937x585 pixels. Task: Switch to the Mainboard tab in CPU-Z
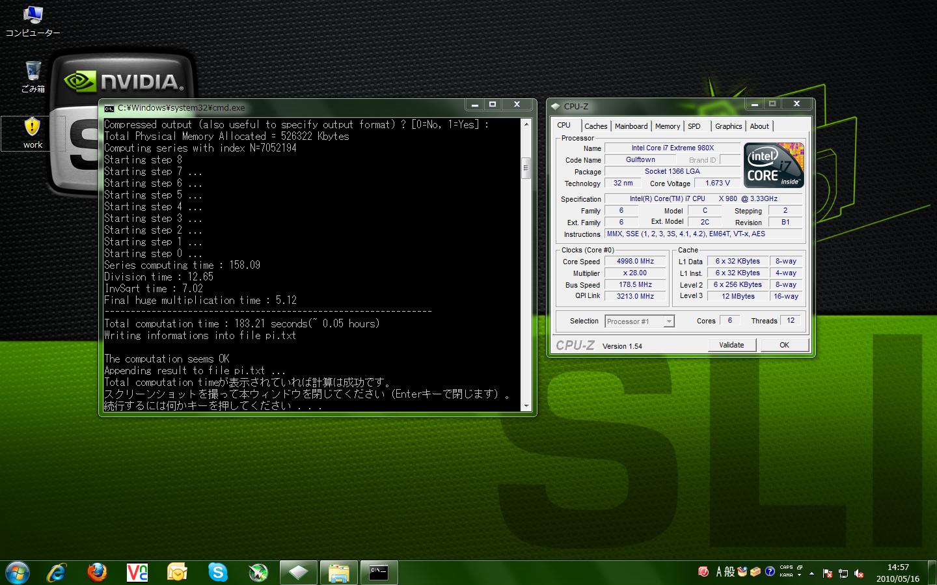631,126
